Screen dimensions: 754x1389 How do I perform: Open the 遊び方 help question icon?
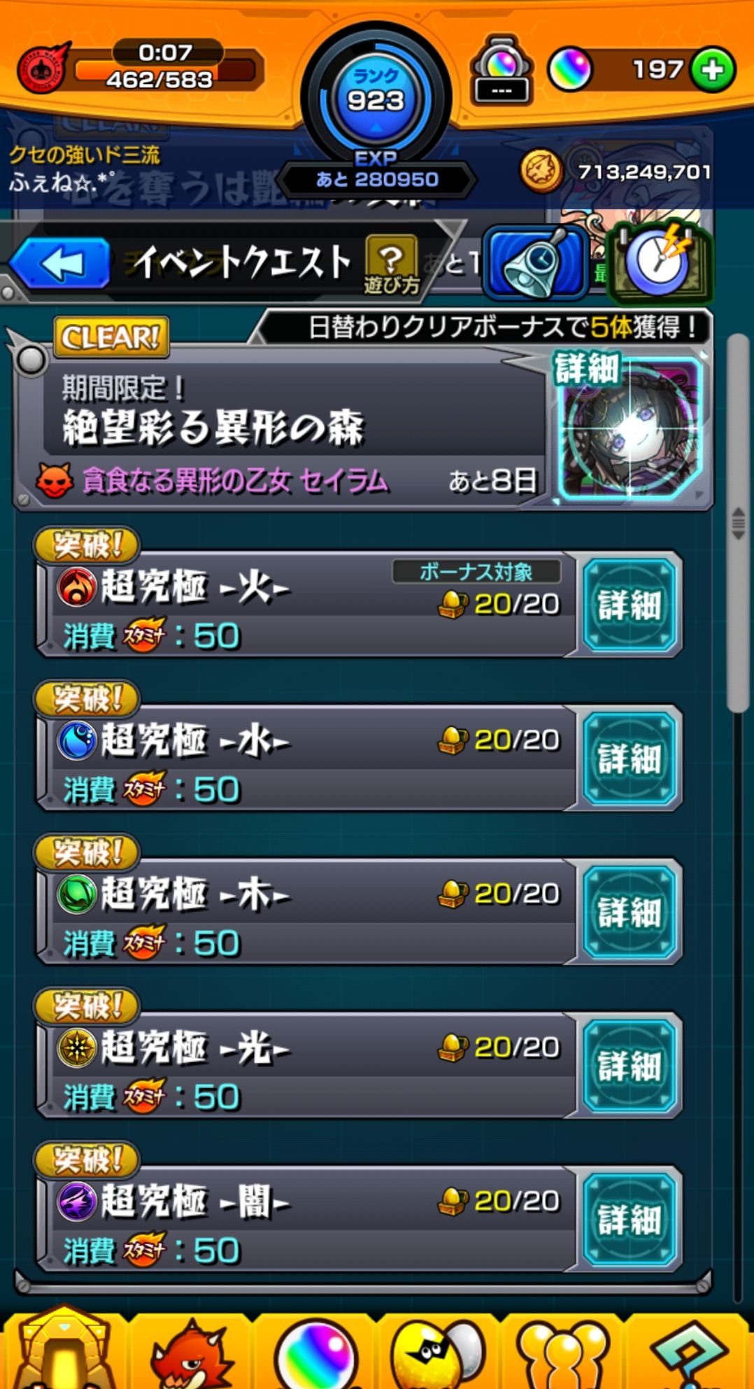tap(391, 264)
